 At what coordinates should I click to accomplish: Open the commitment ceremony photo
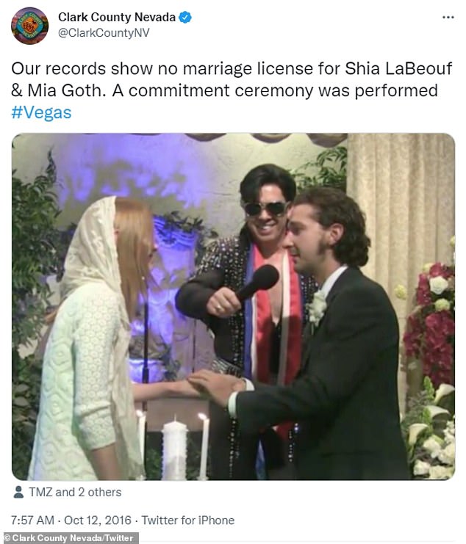click(233, 307)
